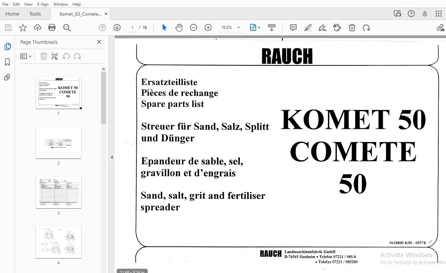Select the page 3 thumbnail
The width and height of the screenshot is (446, 273).
pyautogui.click(x=59, y=192)
